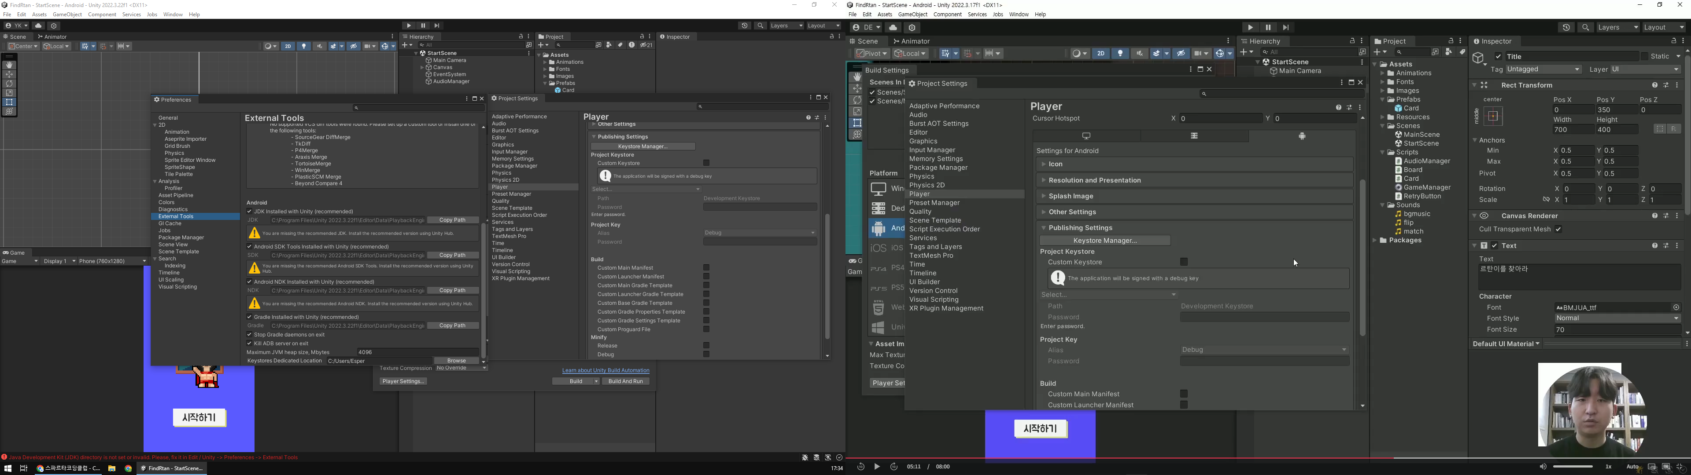The image size is (1691, 475).
Task: Select the Scale tool in left Scene view
Action: [x=9, y=93]
